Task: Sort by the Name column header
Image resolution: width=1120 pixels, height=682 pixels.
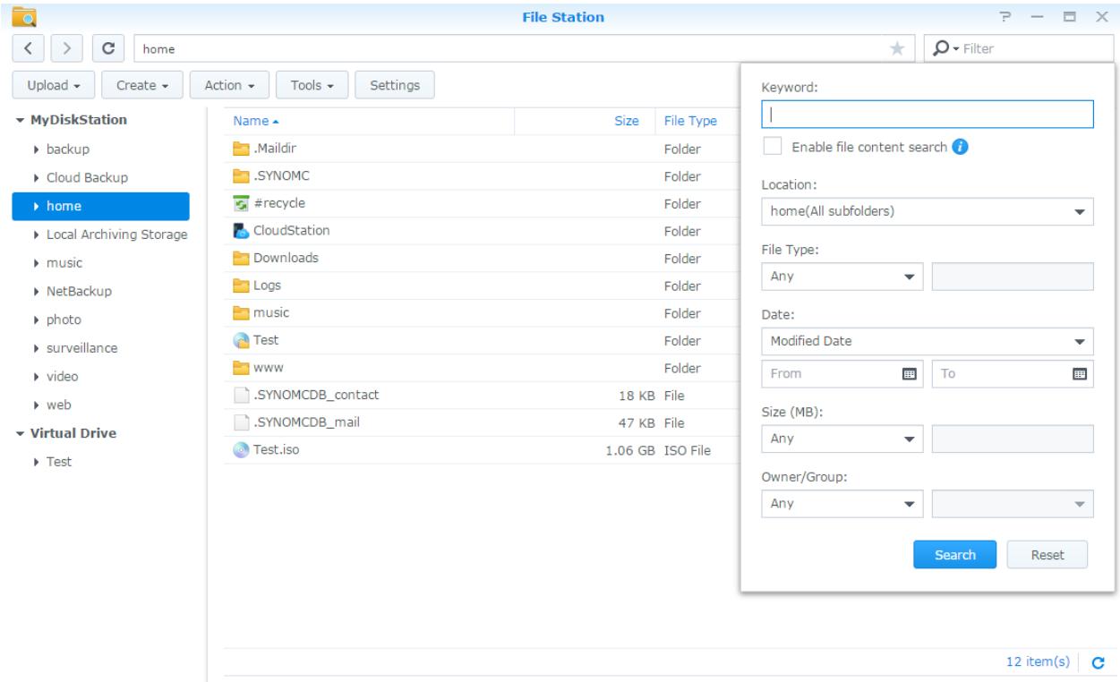Action: pos(369,121)
